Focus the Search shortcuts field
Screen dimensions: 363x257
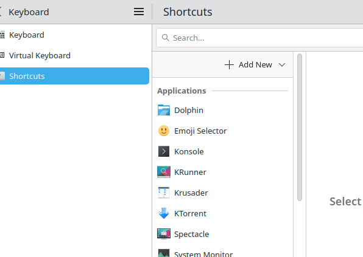pos(259,38)
